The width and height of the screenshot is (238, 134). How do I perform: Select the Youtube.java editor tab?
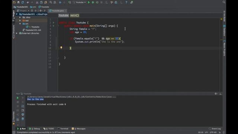(57, 11)
